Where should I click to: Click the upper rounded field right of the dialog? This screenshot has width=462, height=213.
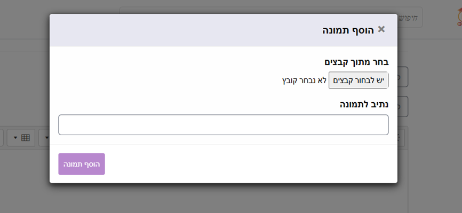click(x=402, y=77)
